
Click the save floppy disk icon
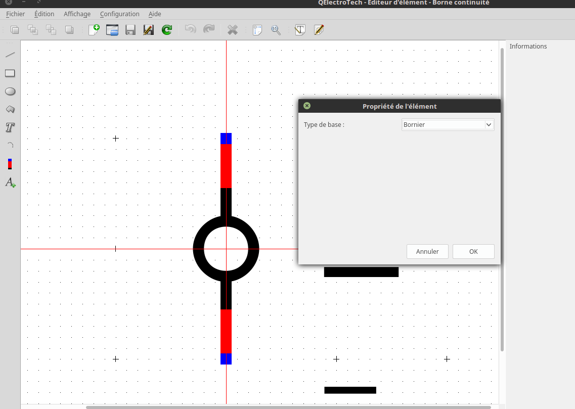pos(130,30)
